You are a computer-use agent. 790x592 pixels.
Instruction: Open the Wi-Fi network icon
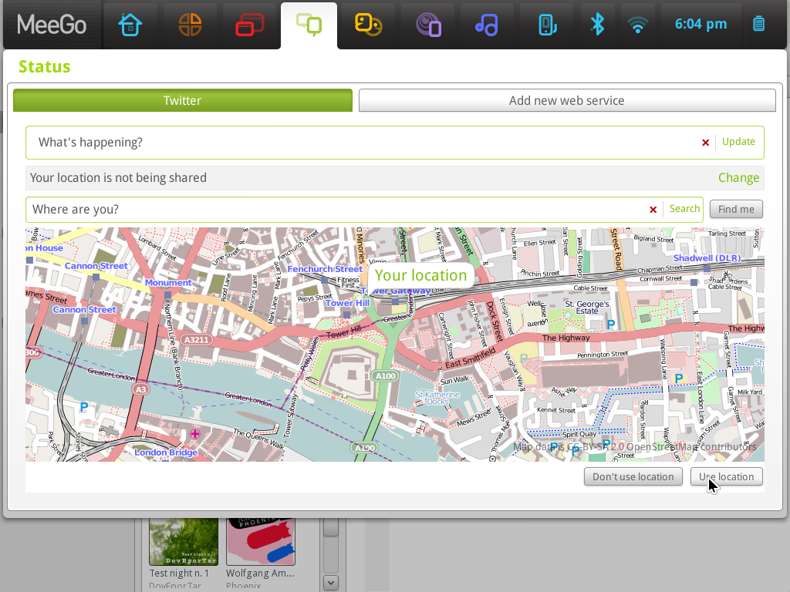click(x=637, y=24)
